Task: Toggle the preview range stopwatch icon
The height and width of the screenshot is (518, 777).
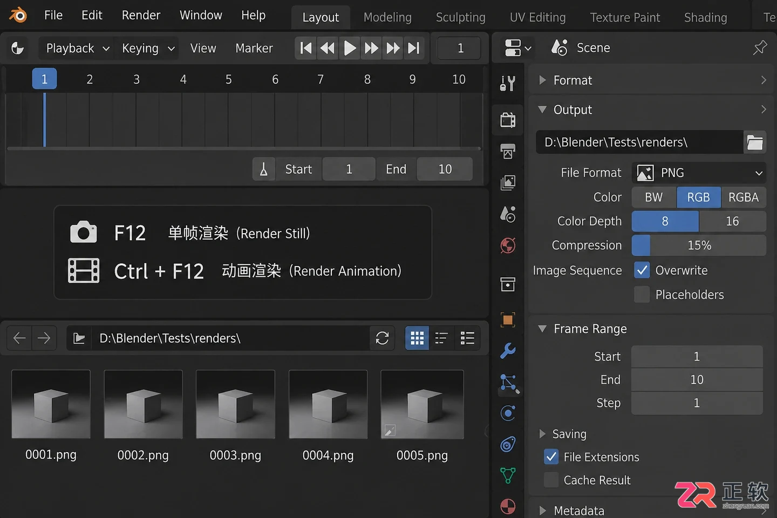Action: coord(264,169)
